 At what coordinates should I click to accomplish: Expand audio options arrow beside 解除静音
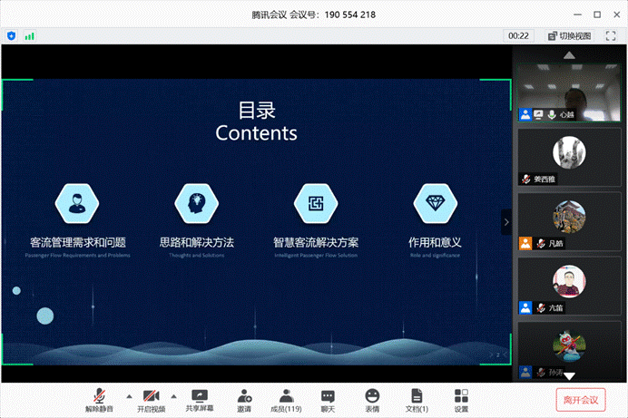tap(127, 396)
